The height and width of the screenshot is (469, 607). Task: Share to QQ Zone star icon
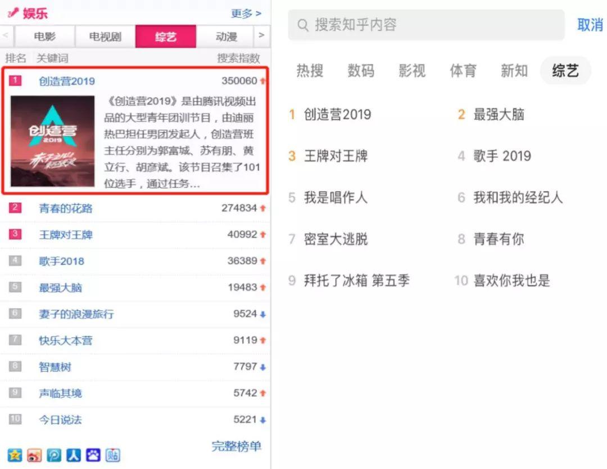point(15,455)
